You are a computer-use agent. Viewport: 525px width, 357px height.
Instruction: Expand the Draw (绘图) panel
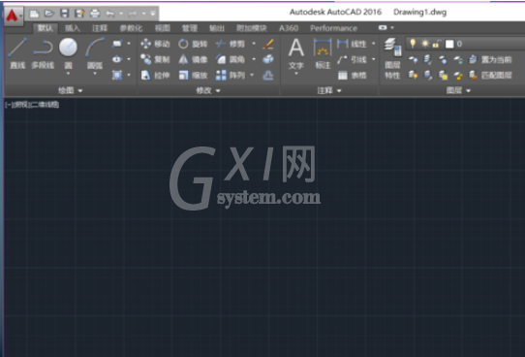pos(71,90)
